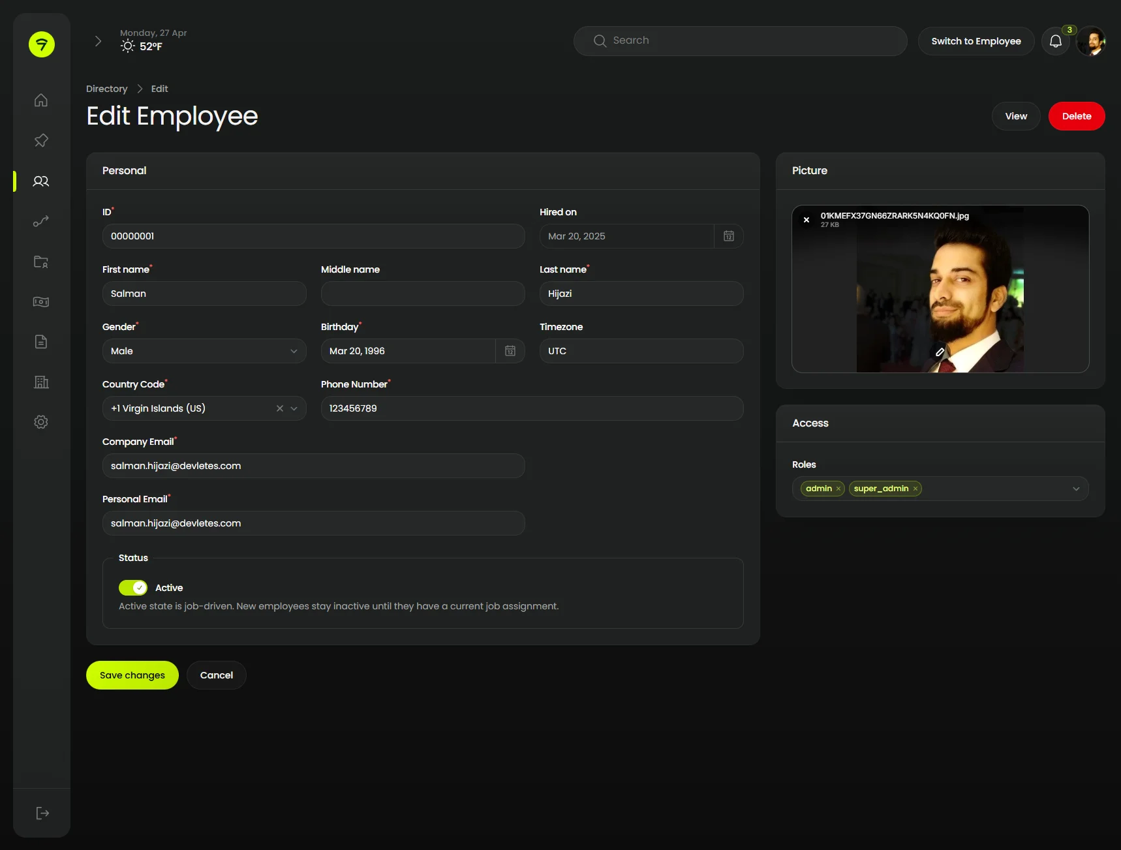Open the company building icon in sidebar
This screenshot has height=850, width=1121.
click(41, 382)
